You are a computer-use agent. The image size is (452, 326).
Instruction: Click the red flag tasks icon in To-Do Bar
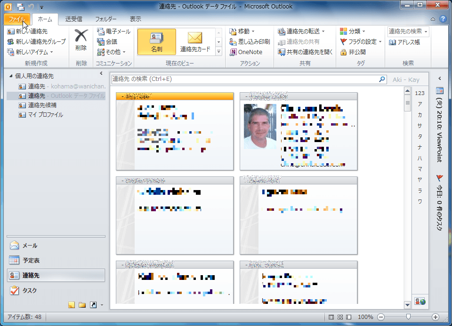click(440, 178)
